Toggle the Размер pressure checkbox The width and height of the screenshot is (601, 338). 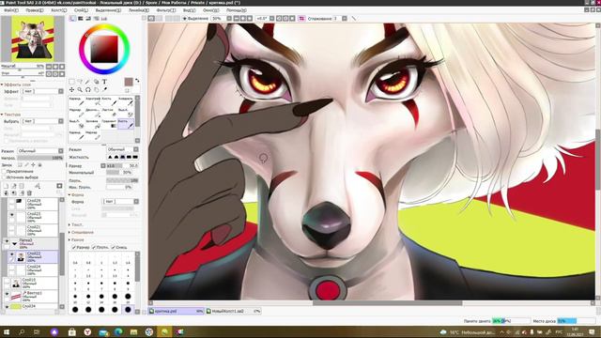coord(74,248)
